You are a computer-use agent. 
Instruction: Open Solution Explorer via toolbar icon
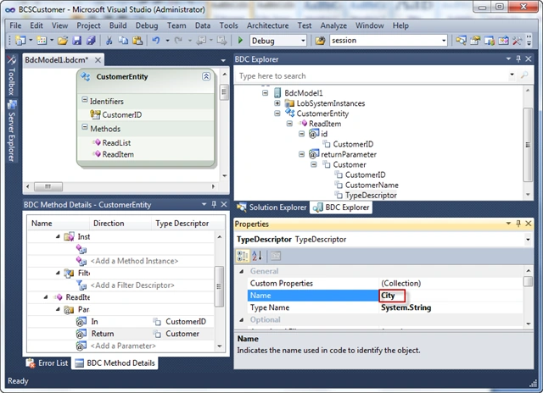(461, 41)
